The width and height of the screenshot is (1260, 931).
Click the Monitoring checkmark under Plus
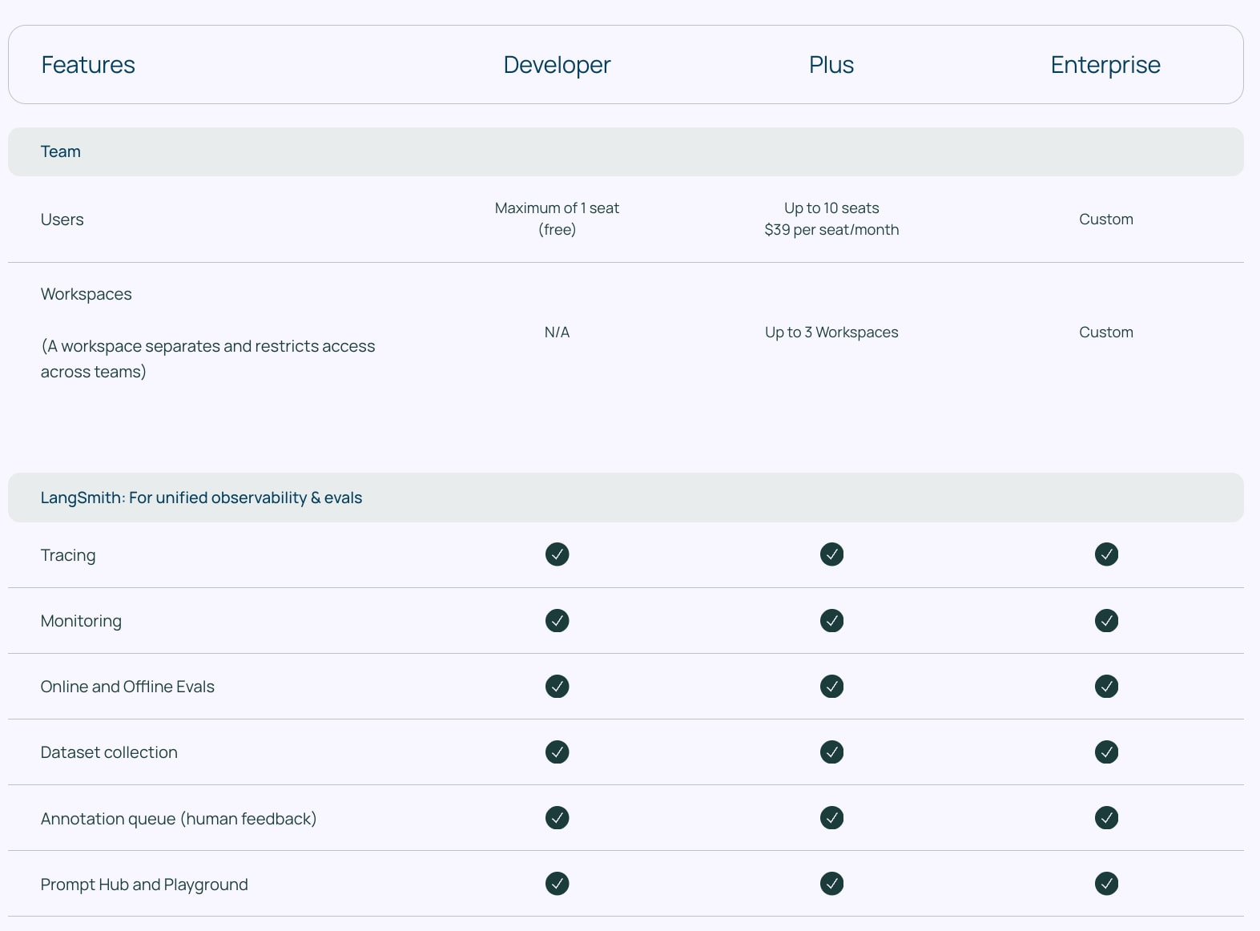click(831, 621)
